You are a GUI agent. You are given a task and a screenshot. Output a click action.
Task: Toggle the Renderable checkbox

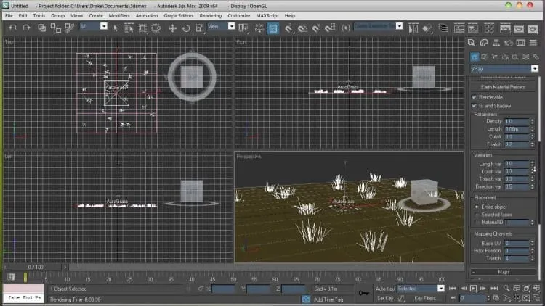coord(474,97)
